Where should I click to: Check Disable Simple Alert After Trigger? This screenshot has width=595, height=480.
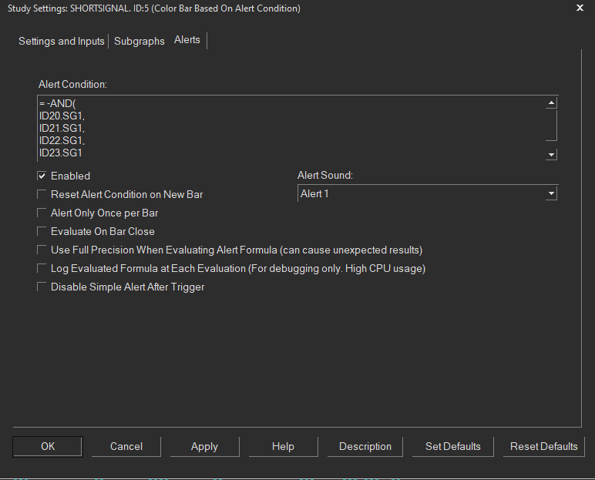[42, 287]
